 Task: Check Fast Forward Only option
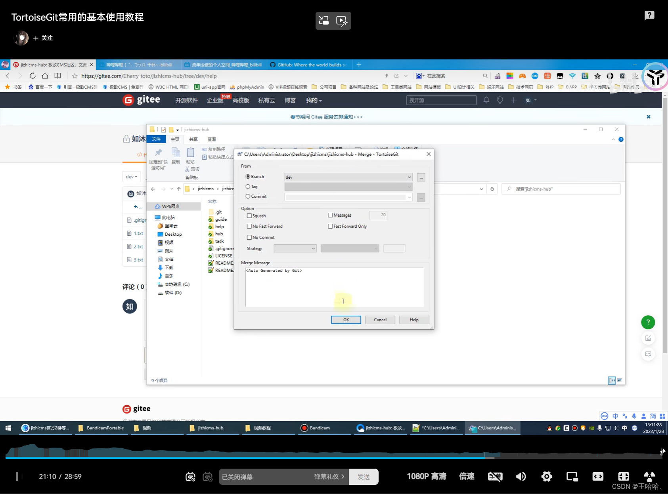pyautogui.click(x=330, y=226)
